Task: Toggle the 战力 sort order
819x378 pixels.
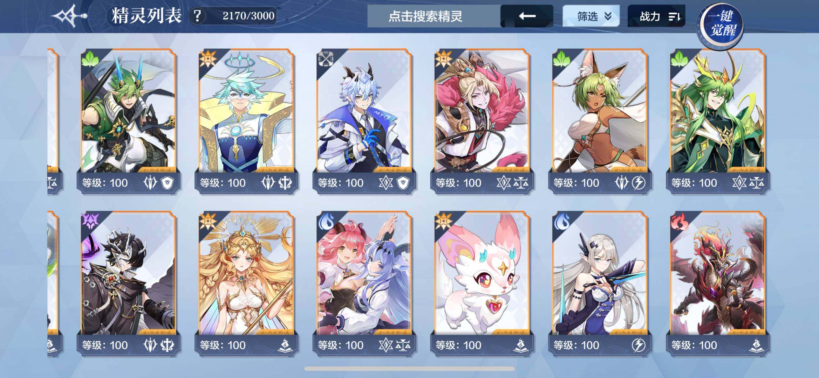Action: tap(656, 16)
